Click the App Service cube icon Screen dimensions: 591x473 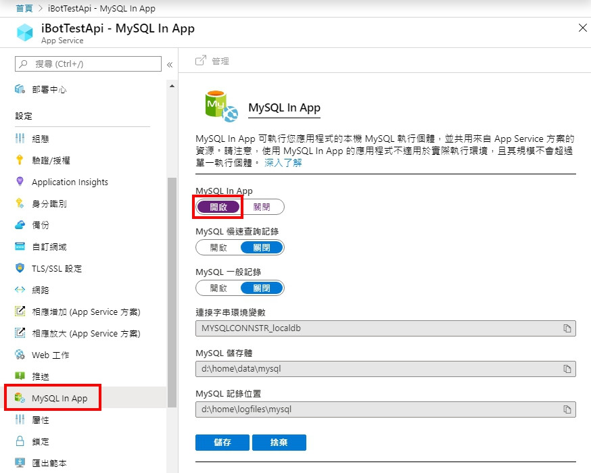(25, 32)
